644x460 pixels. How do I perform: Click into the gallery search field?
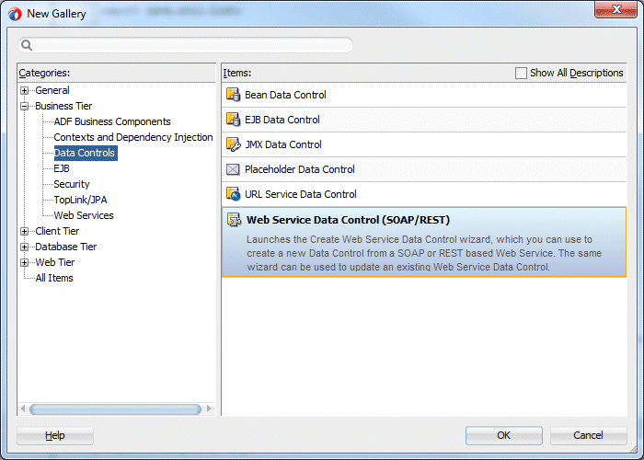185,45
